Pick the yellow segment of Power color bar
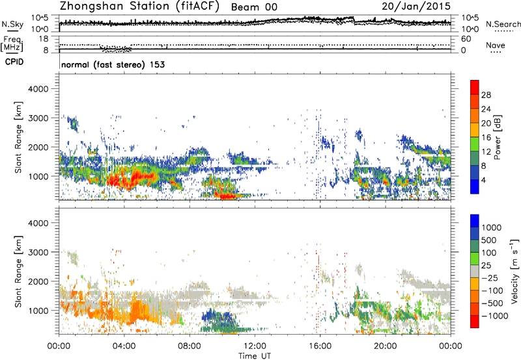The height and width of the screenshot is (360, 521). (x=475, y=129)
